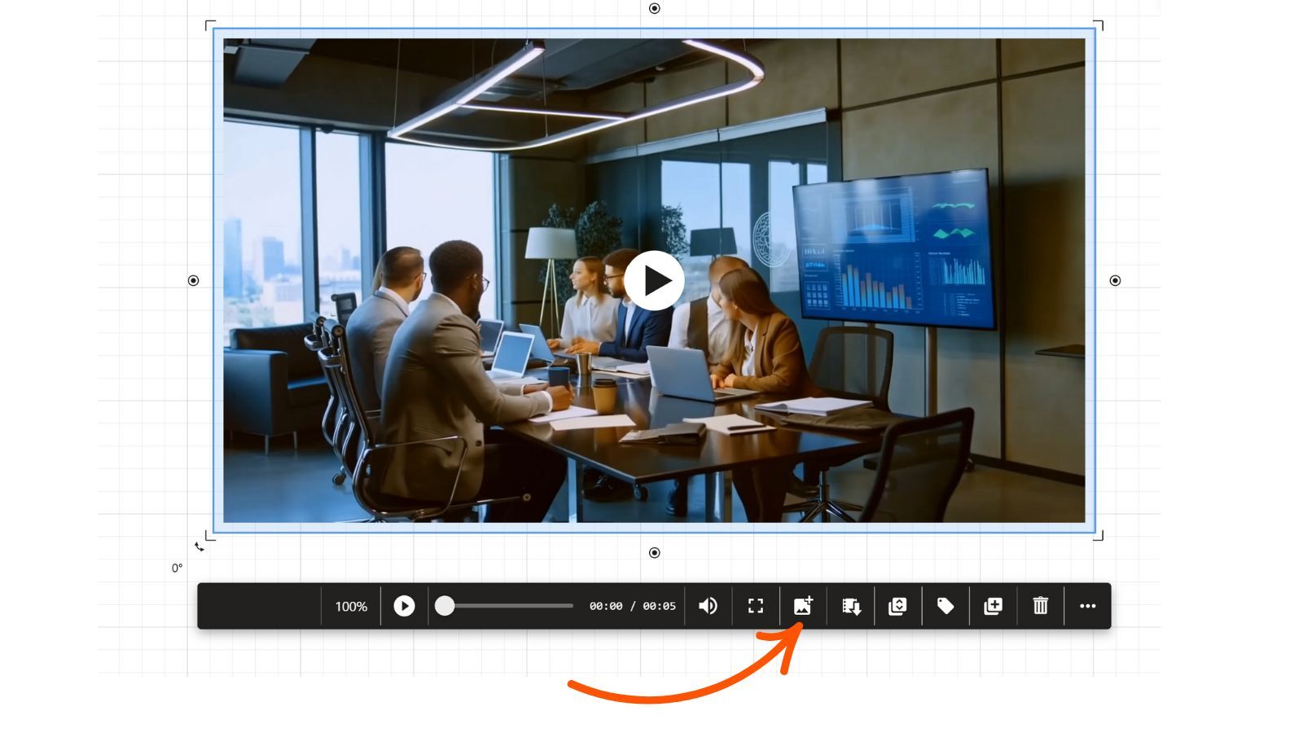Open the 100% zoom level control
This screenshot has width=1303, height=733.
pos(351,607)
